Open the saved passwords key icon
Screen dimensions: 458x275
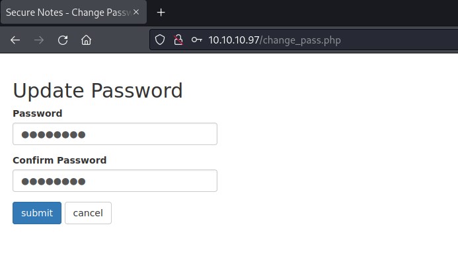coord(196,40)
